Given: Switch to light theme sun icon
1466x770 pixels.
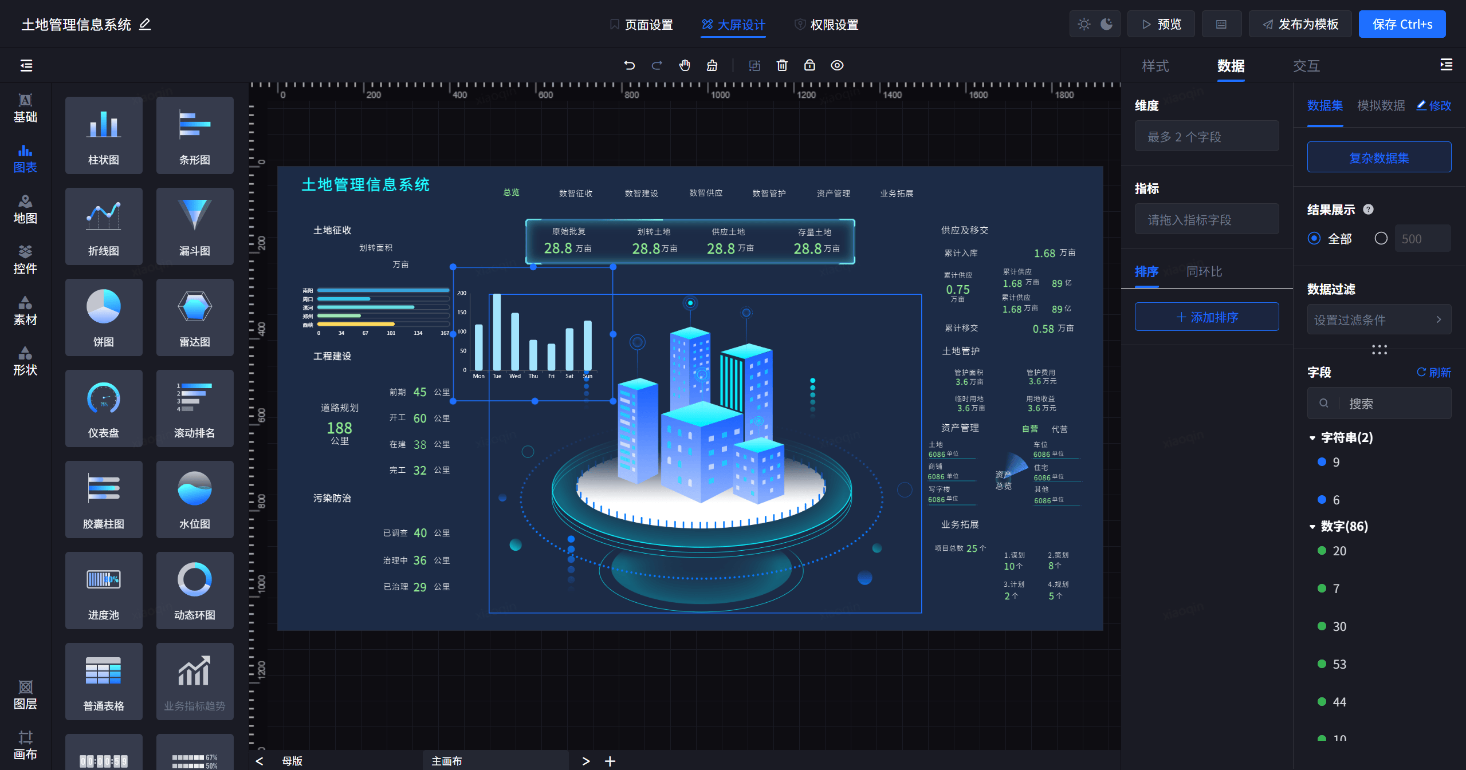Looking at the screenshot, I should 1084,24.
